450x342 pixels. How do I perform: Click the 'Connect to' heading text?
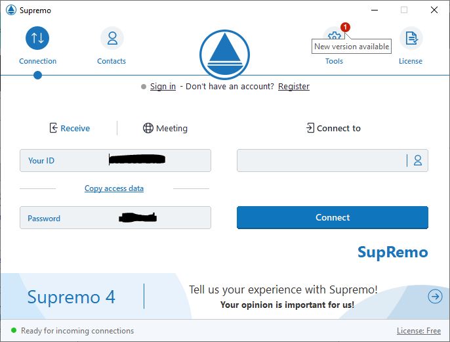[338, 129]
